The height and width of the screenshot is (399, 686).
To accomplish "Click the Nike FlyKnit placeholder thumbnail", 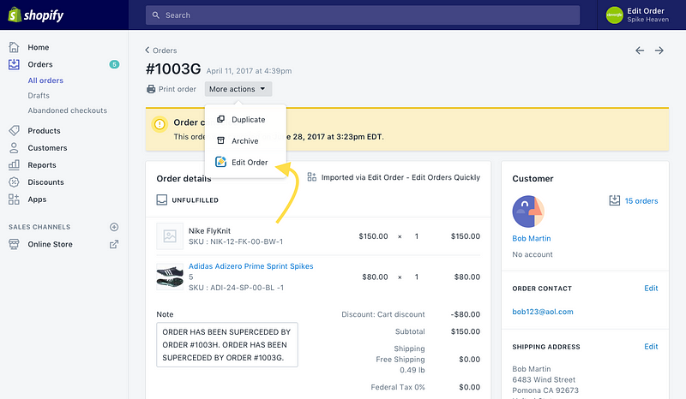I will 170,236.
